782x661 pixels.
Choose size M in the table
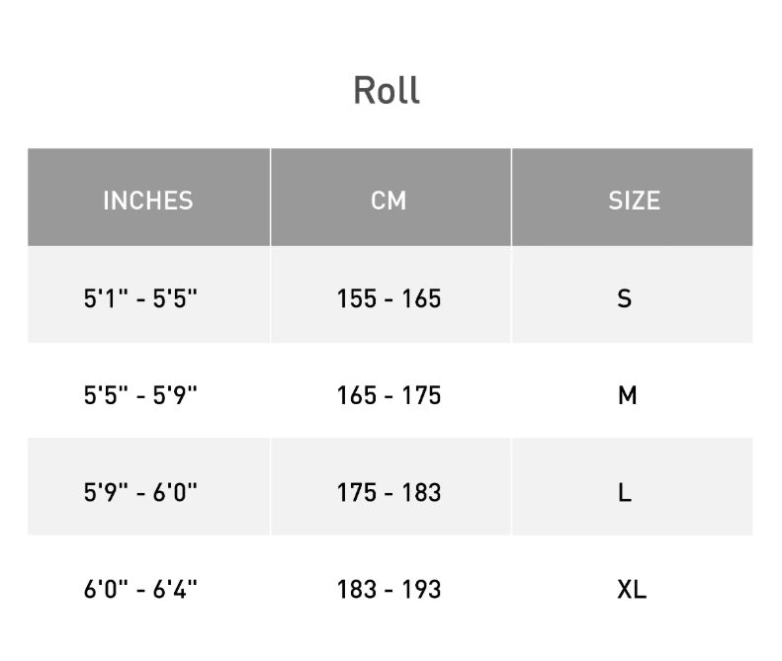tap(627, 395)
